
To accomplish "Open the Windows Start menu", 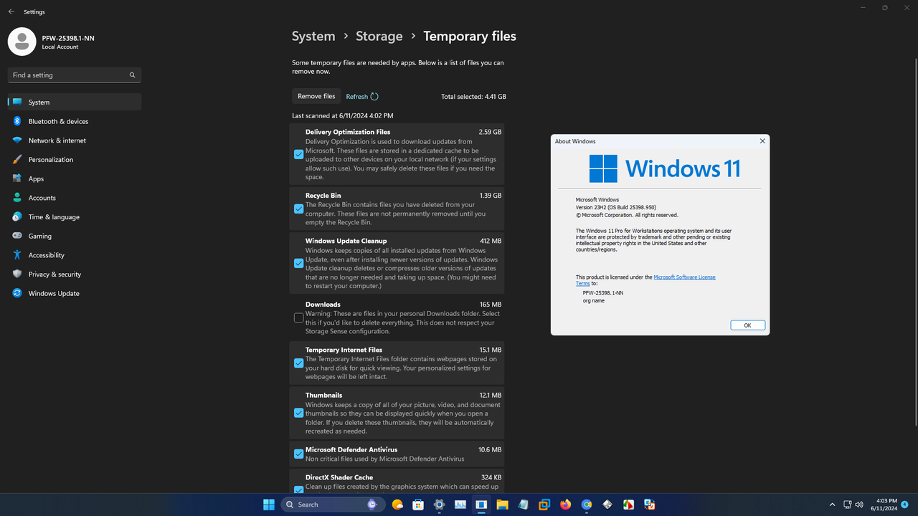I will (x=269, y=505).
